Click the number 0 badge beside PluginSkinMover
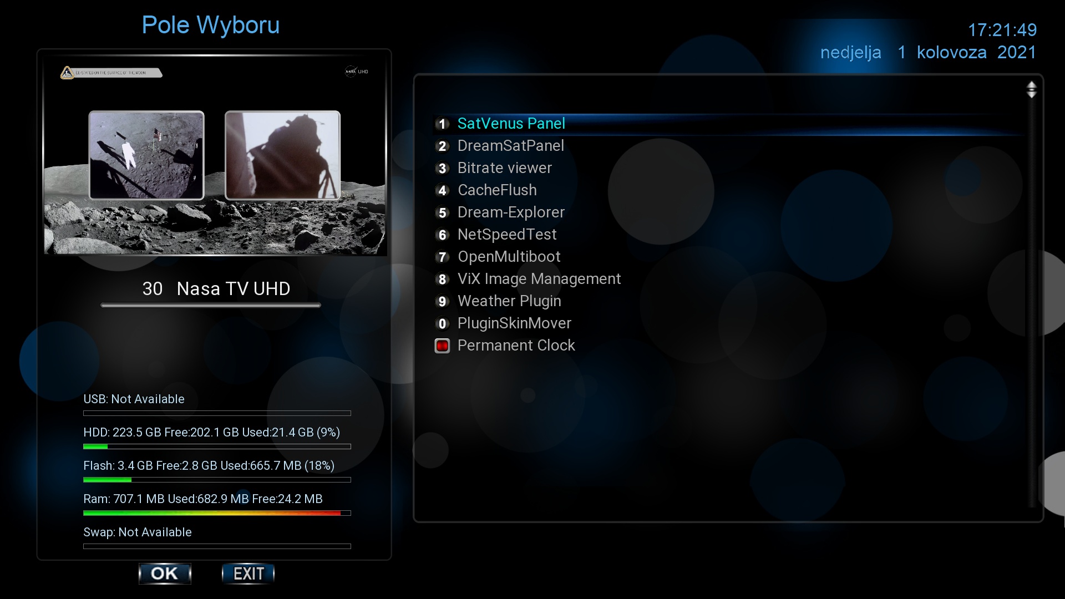Screen dimensions: 1065x599 442,323
